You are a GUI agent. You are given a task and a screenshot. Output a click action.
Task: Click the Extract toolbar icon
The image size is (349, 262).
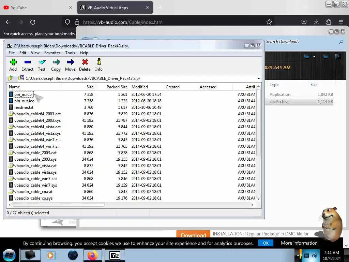click(27, 64)
